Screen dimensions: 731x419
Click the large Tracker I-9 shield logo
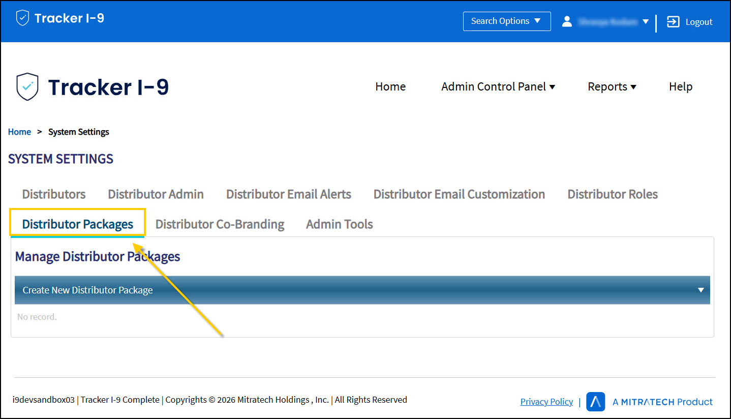tap(27, 87)
